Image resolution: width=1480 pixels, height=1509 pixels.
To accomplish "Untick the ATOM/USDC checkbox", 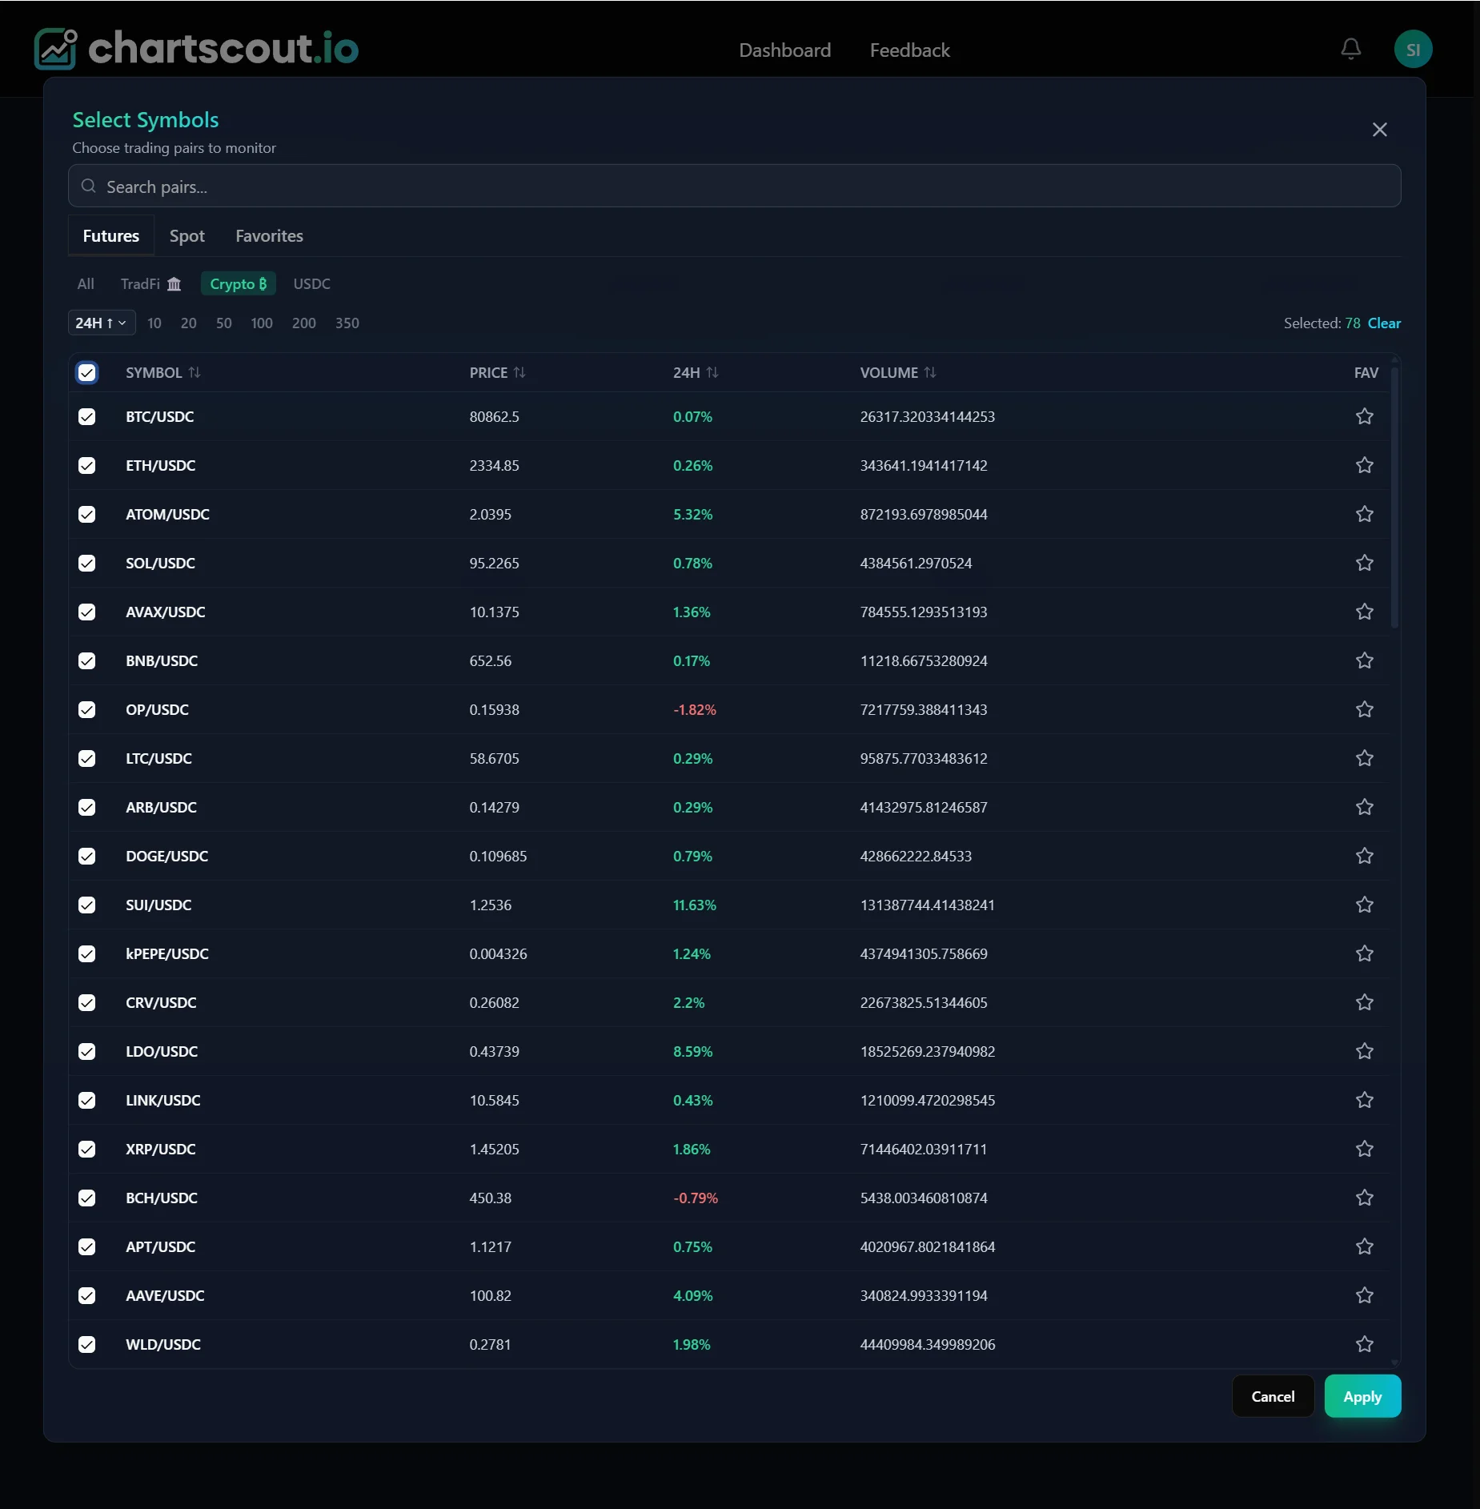I will click(87, 514).
